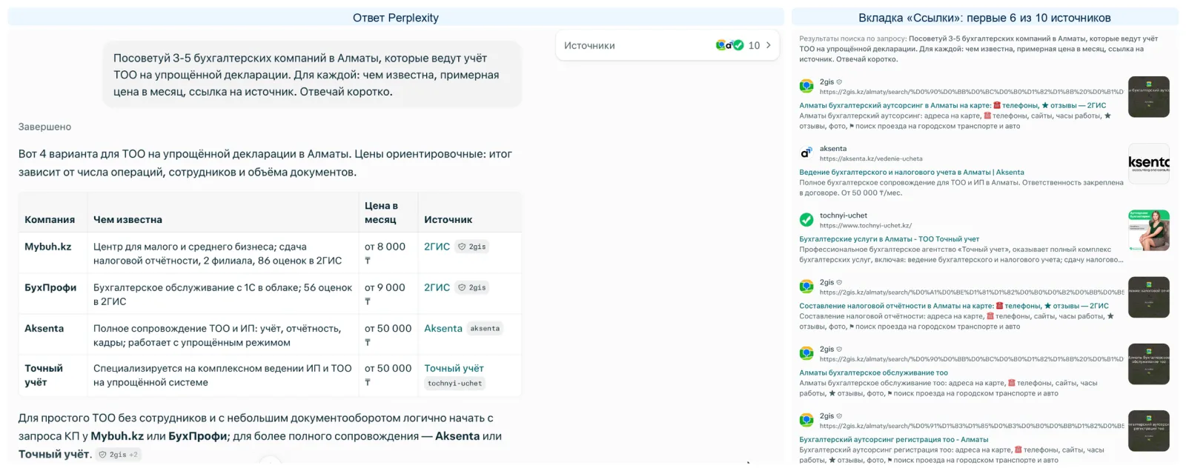Click the aksenta favicon in the sources list

(x=806, y=153)
